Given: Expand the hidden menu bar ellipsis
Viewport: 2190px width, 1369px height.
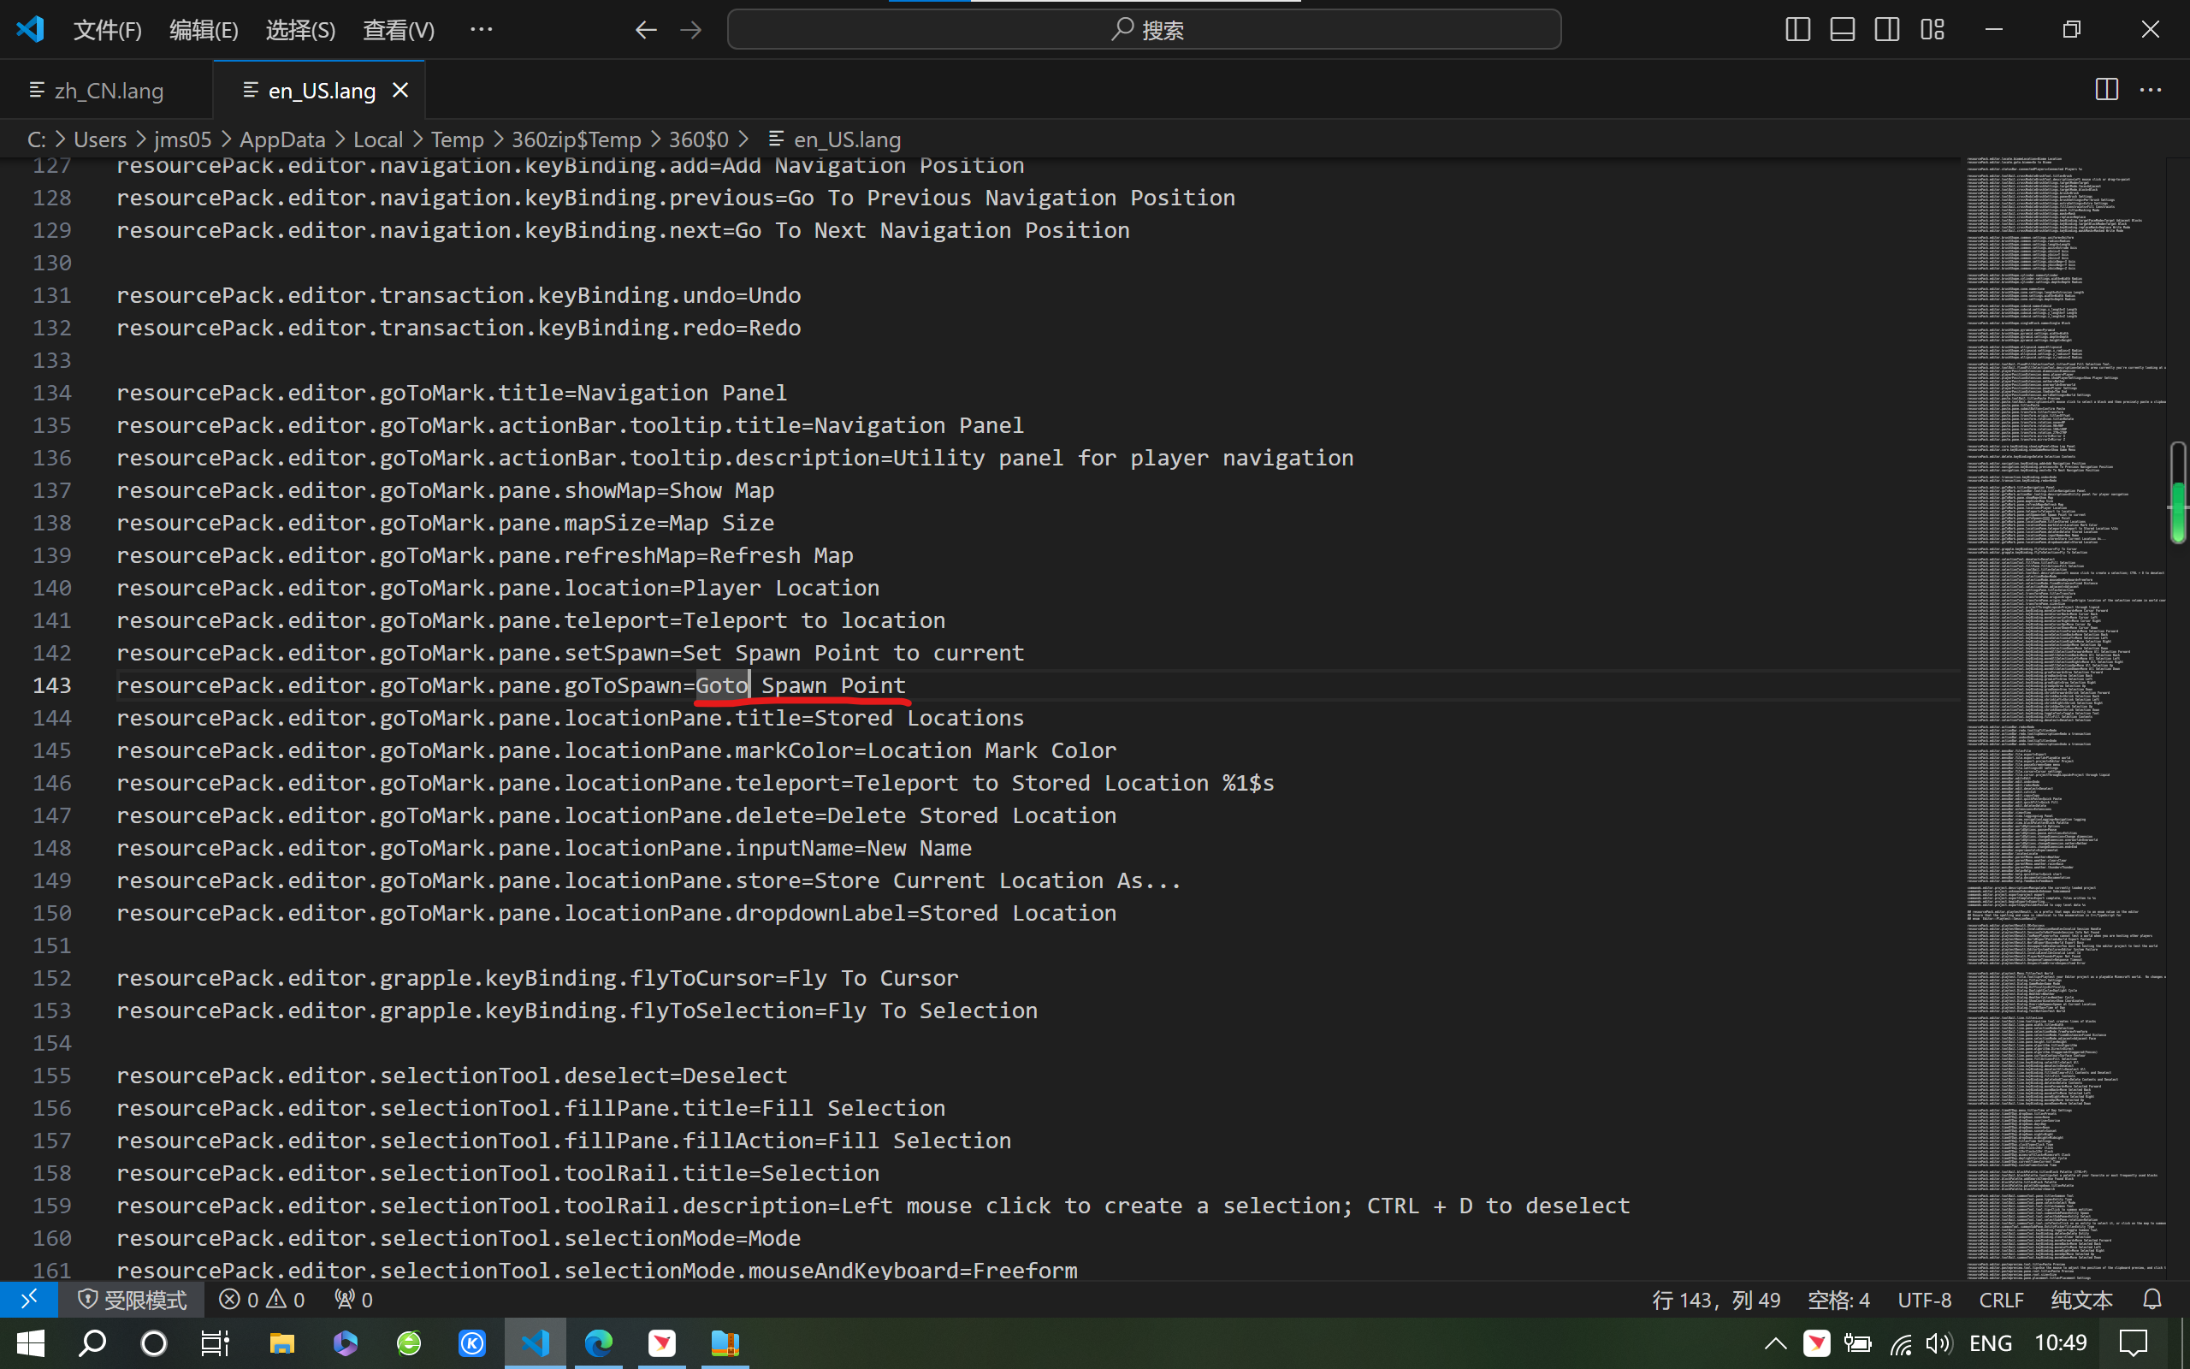Looking at the screenshot, I should pyautogui.click(x=482, y=30).
